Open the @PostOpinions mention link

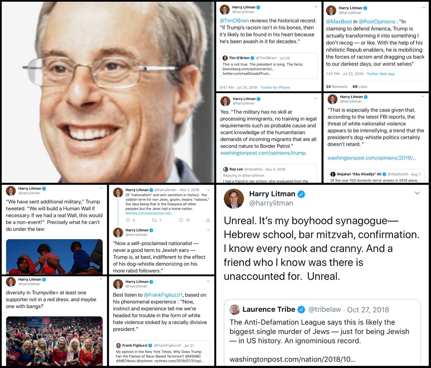377,22
